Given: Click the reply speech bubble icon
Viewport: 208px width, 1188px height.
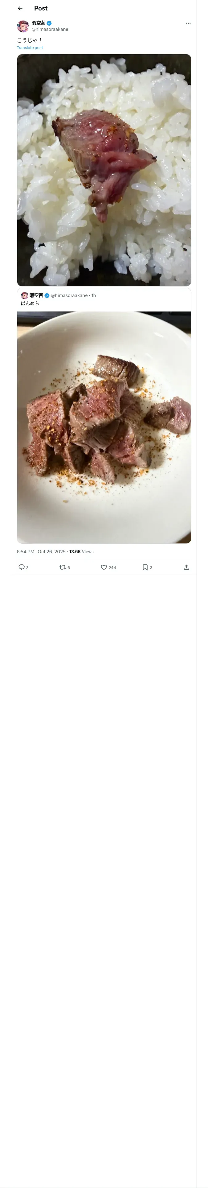Looking at the screenshot, I should [21, 567].
